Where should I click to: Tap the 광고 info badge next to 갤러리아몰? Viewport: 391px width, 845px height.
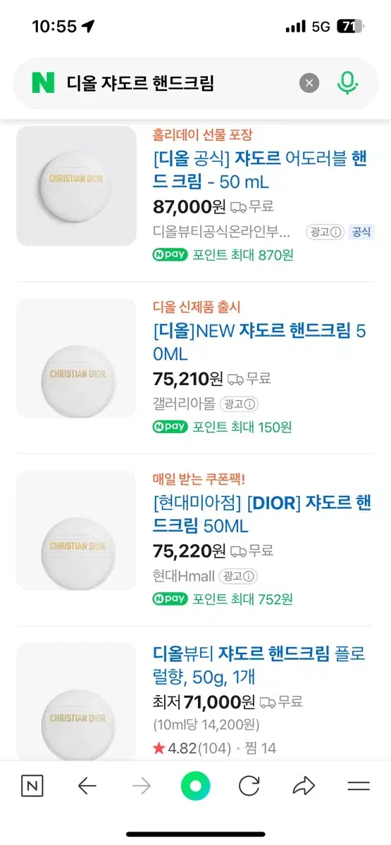[x=239, y=403]
